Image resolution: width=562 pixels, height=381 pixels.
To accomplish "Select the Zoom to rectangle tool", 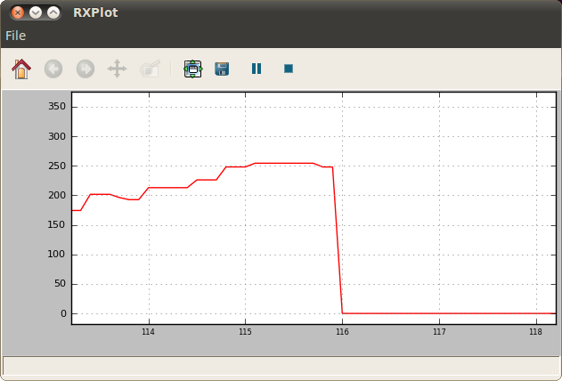I will coord(150,69).
